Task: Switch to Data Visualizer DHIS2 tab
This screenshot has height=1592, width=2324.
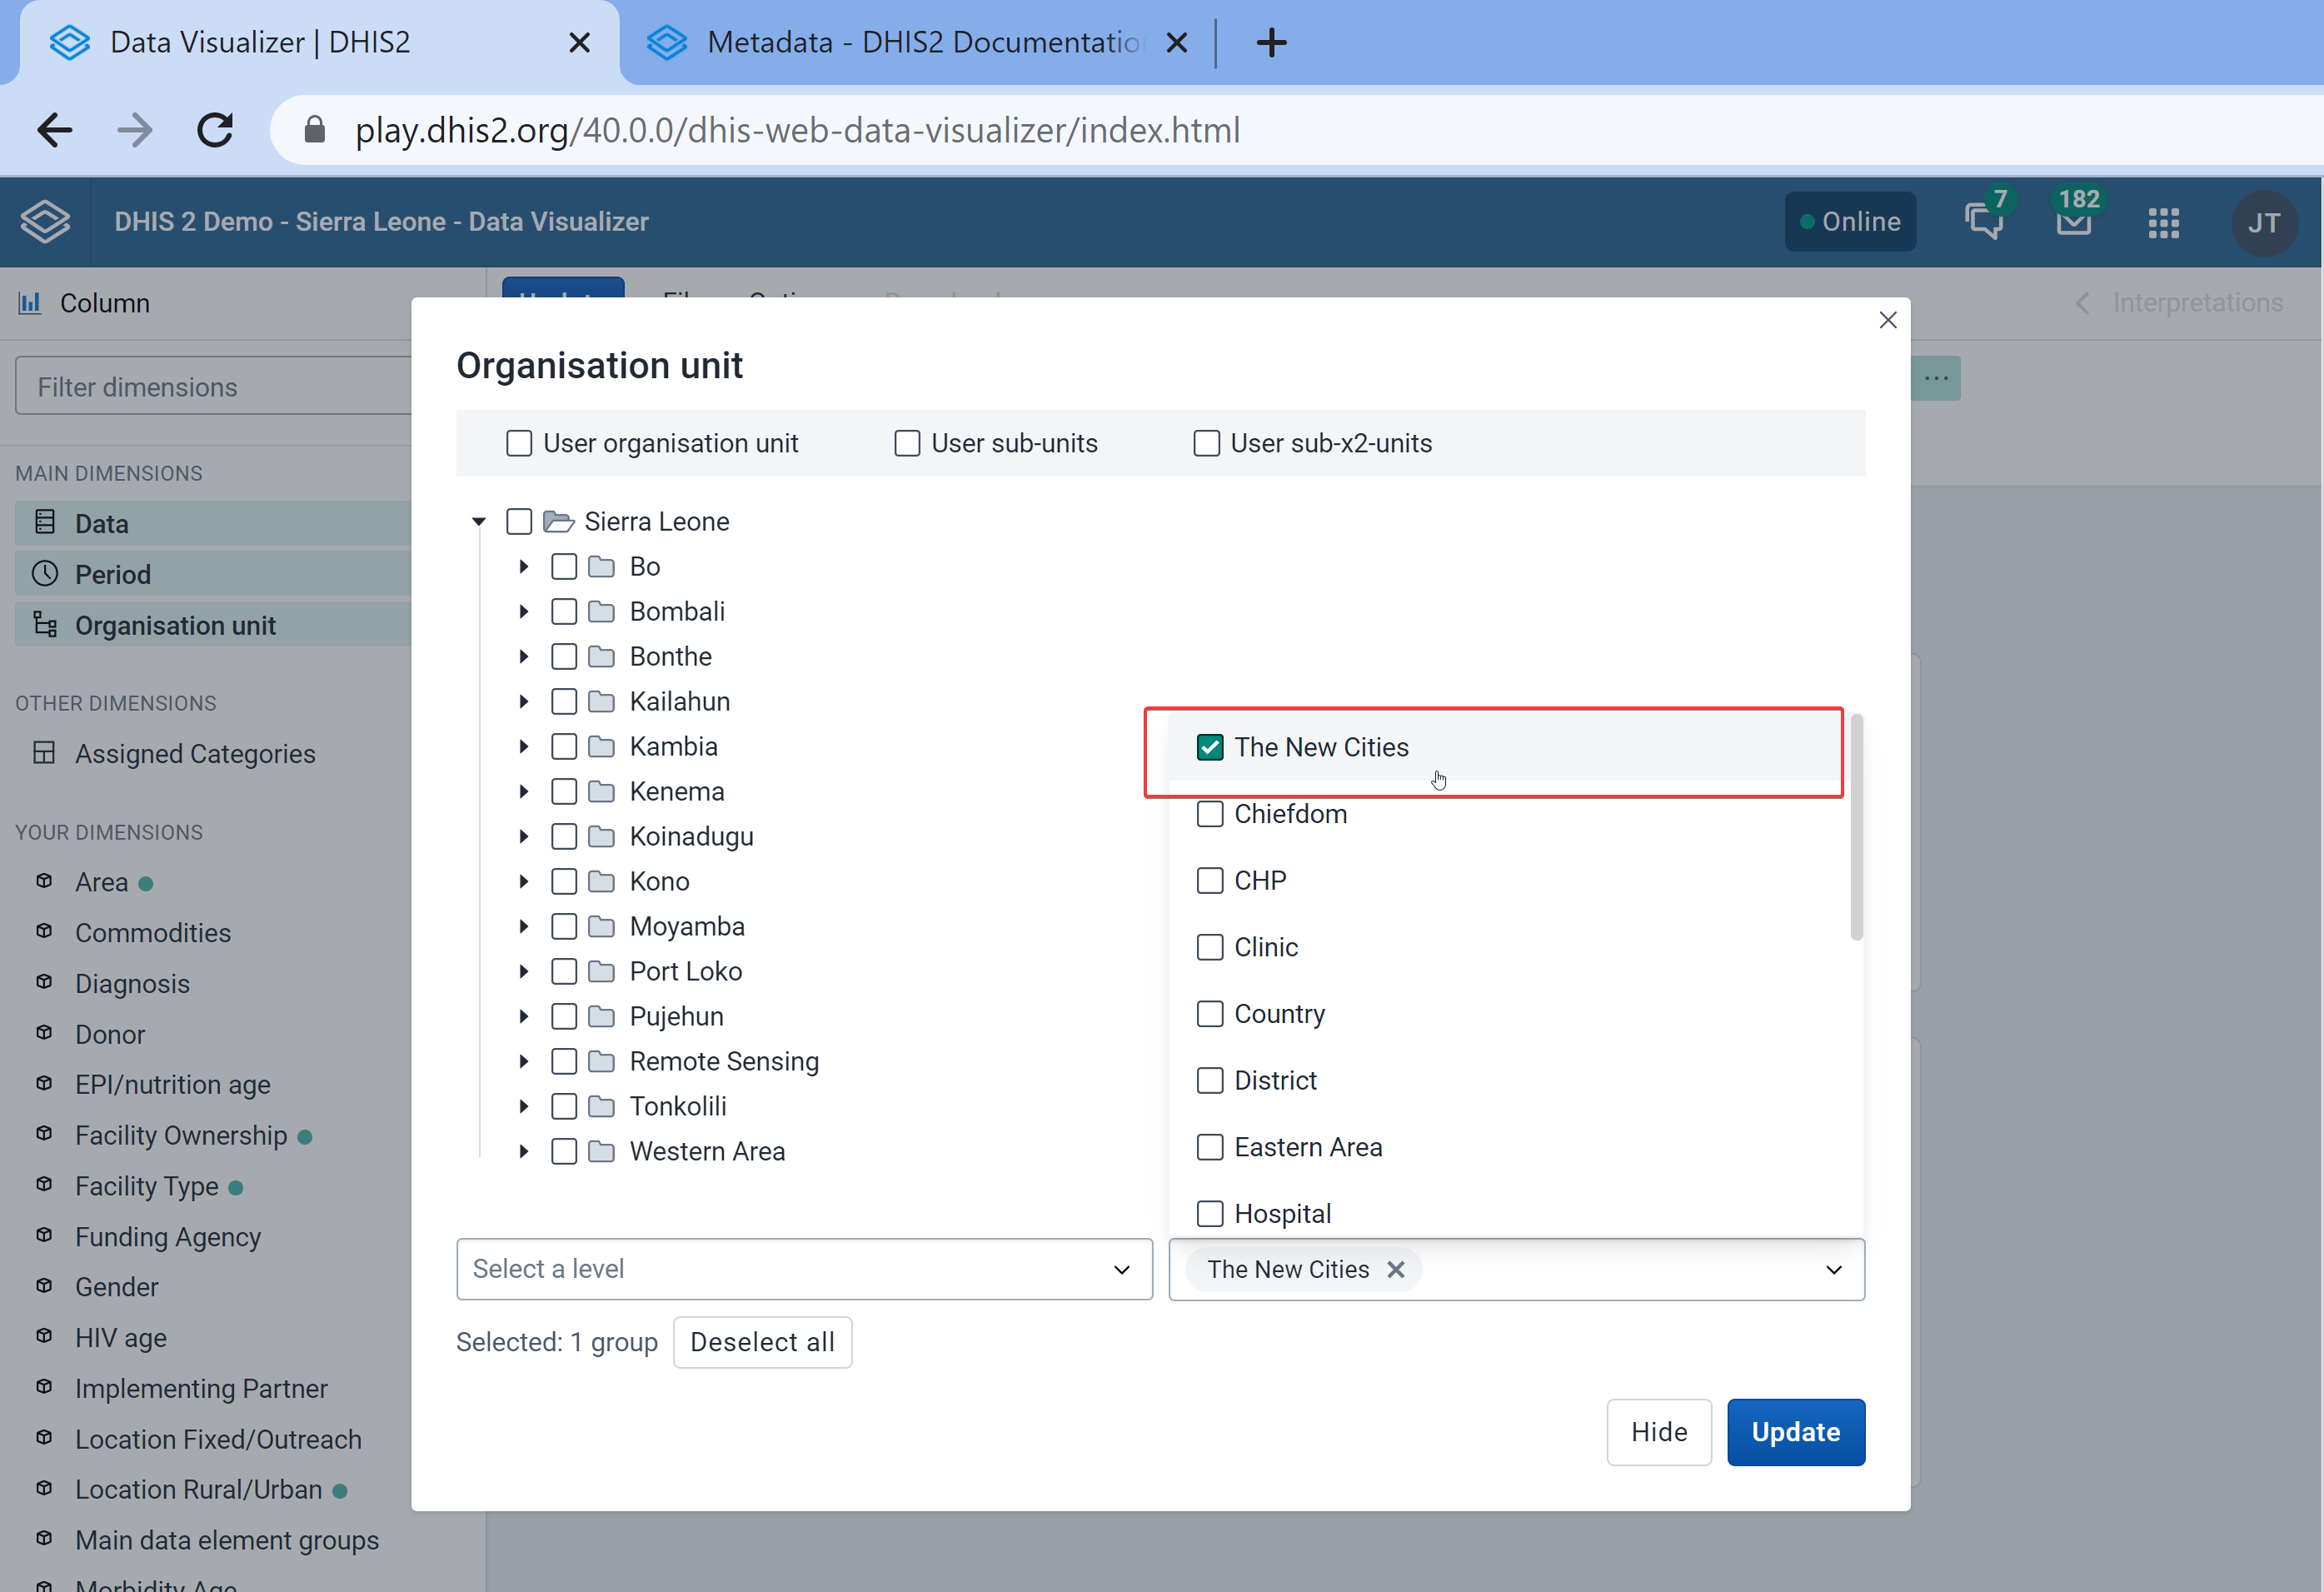Action: 319,42
